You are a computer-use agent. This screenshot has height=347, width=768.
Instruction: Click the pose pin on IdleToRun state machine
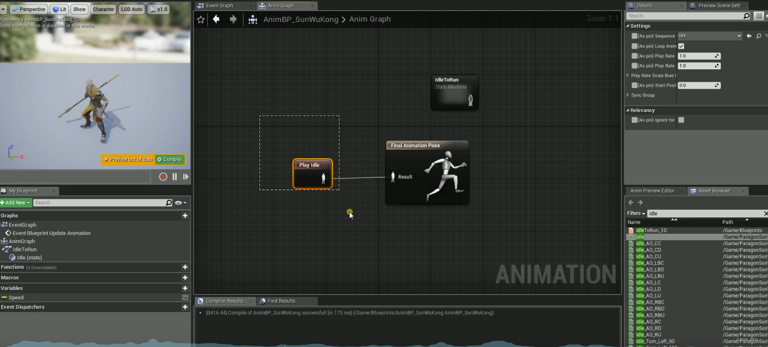pos(471,100)
